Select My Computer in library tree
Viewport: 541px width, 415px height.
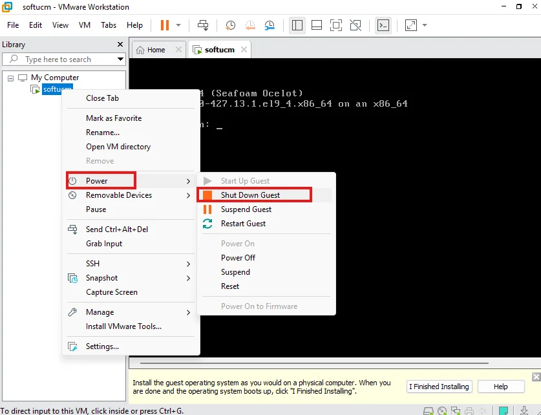[55, 78]
